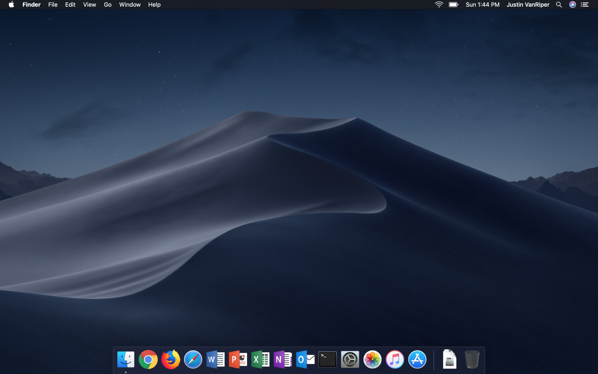Image resolution: width=598 pixels, height=374 pixels.
Task: Launch Outlook from the Dock
Action: (x=305, y=360)
